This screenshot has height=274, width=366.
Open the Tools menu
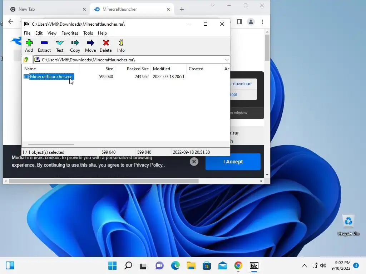pyautogui.click(x=88, y=33)
